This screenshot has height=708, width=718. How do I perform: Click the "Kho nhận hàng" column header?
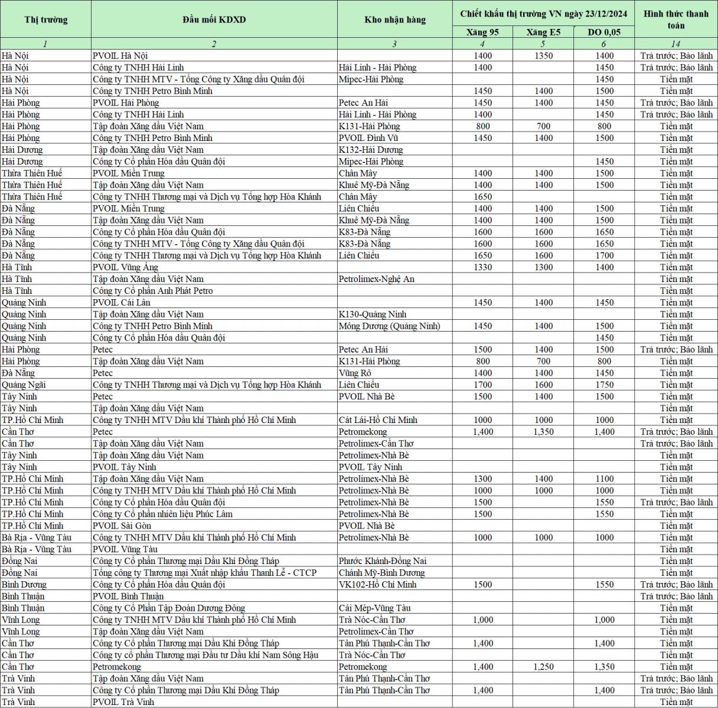click(x=395, y=19)
